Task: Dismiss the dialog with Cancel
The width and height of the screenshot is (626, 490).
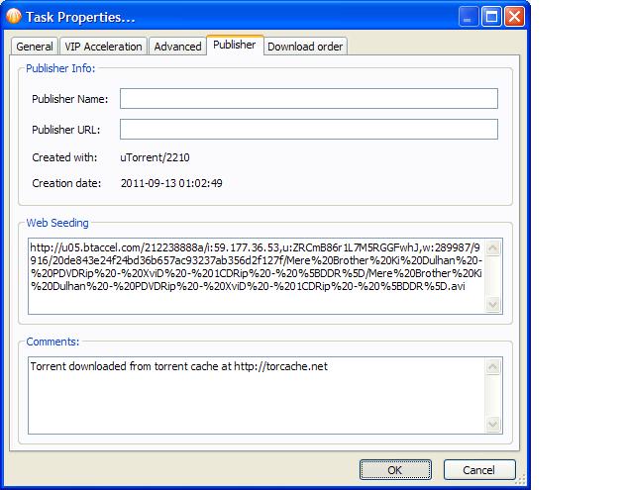Action: [478, 469]
